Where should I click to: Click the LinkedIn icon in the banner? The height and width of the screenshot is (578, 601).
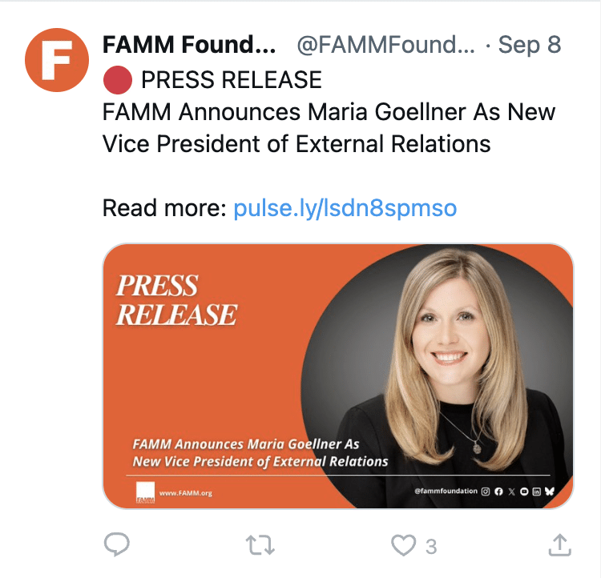[x=536, y=491]
